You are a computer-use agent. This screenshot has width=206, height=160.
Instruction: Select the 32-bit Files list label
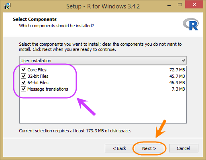(38, 76)
